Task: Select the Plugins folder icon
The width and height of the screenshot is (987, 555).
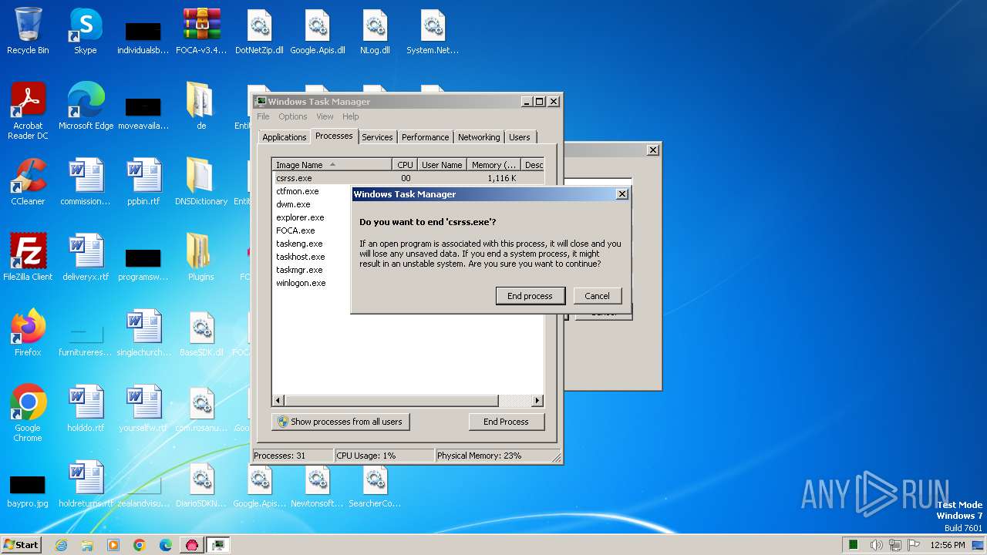Action: pos(201,258)
